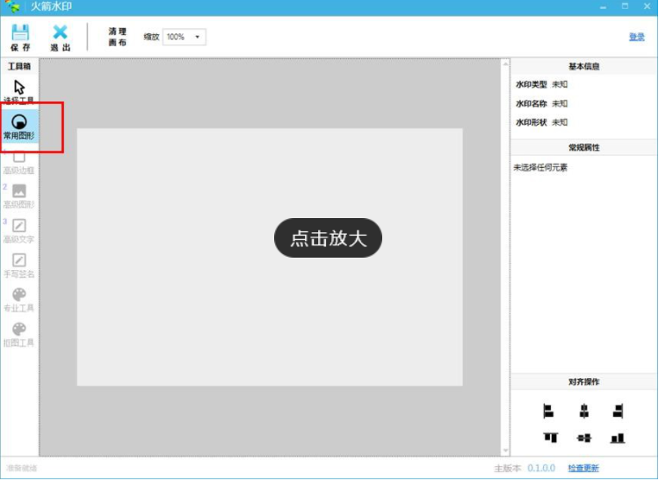Click the align horizontal center icon
The image size is (659, 481).
pyautogui.click(x=583, y=411)
